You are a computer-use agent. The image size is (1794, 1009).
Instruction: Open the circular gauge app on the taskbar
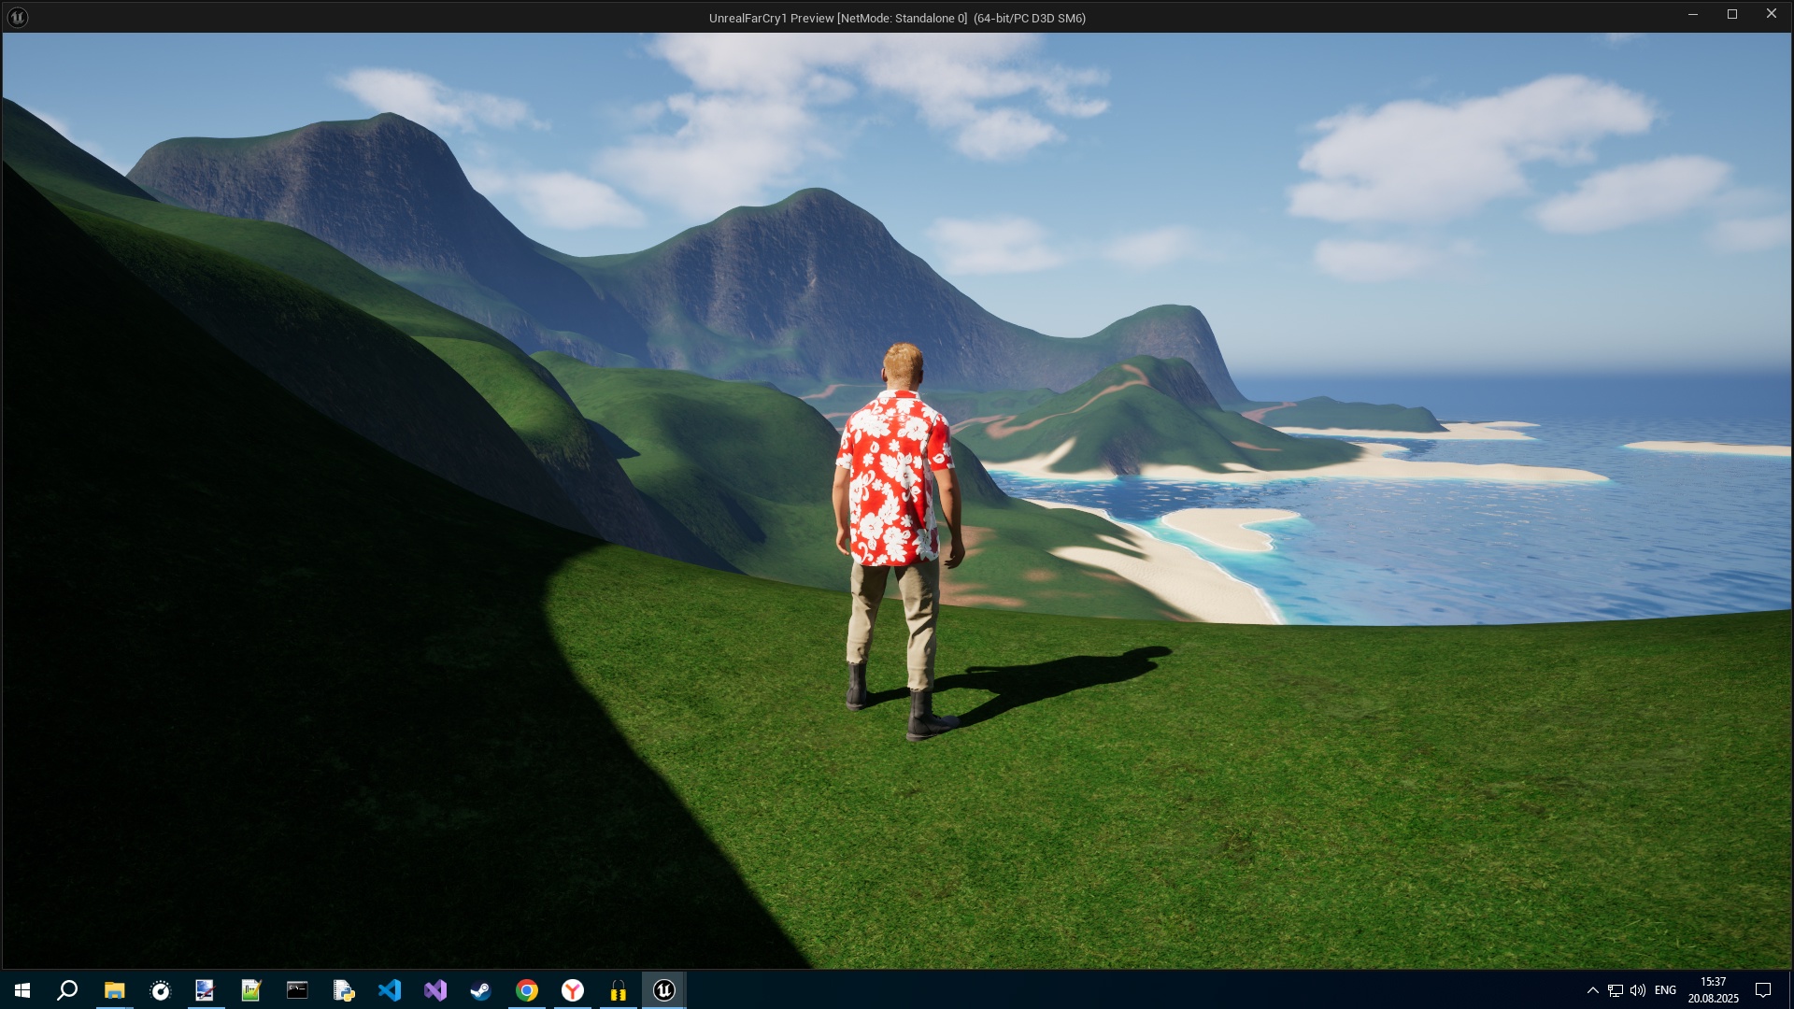coord(160,990)
